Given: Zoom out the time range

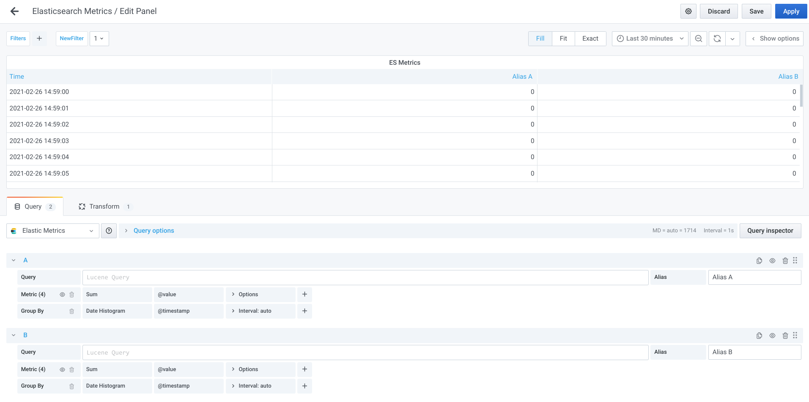Looking at the screenshot, I should click(x=698, y=39).
